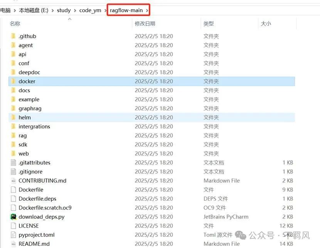Click the modified date of the docs folder
The width and height of the screenshot is (320, 248).
click(154, 90)
